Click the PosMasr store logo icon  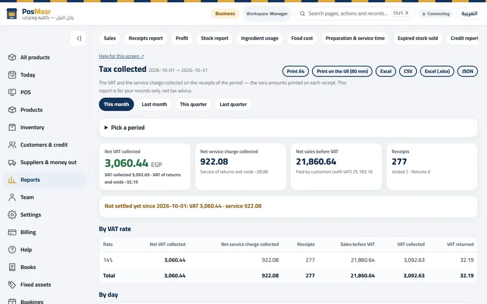12,14
